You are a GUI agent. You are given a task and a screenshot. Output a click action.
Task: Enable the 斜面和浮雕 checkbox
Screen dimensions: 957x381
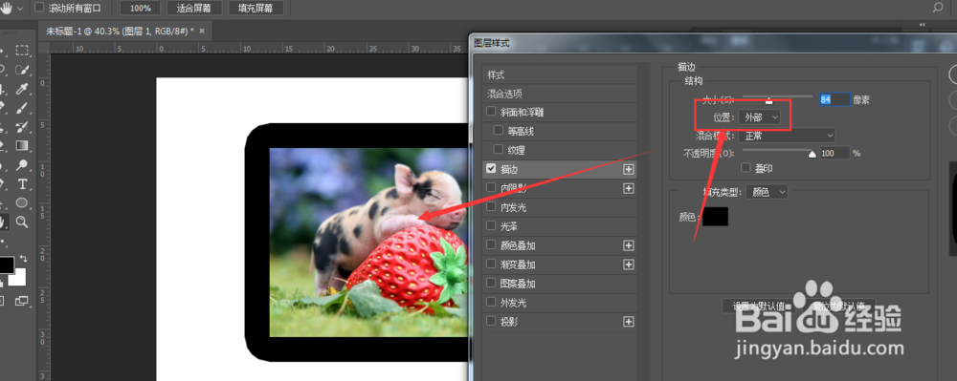tap(491, 112)
